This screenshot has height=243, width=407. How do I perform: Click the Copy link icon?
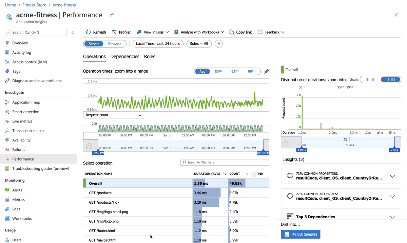coord(232,32)
